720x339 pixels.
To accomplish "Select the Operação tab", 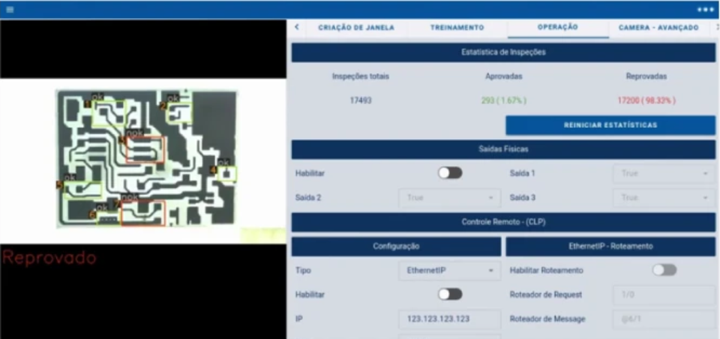I will click(x=557, y=28).
